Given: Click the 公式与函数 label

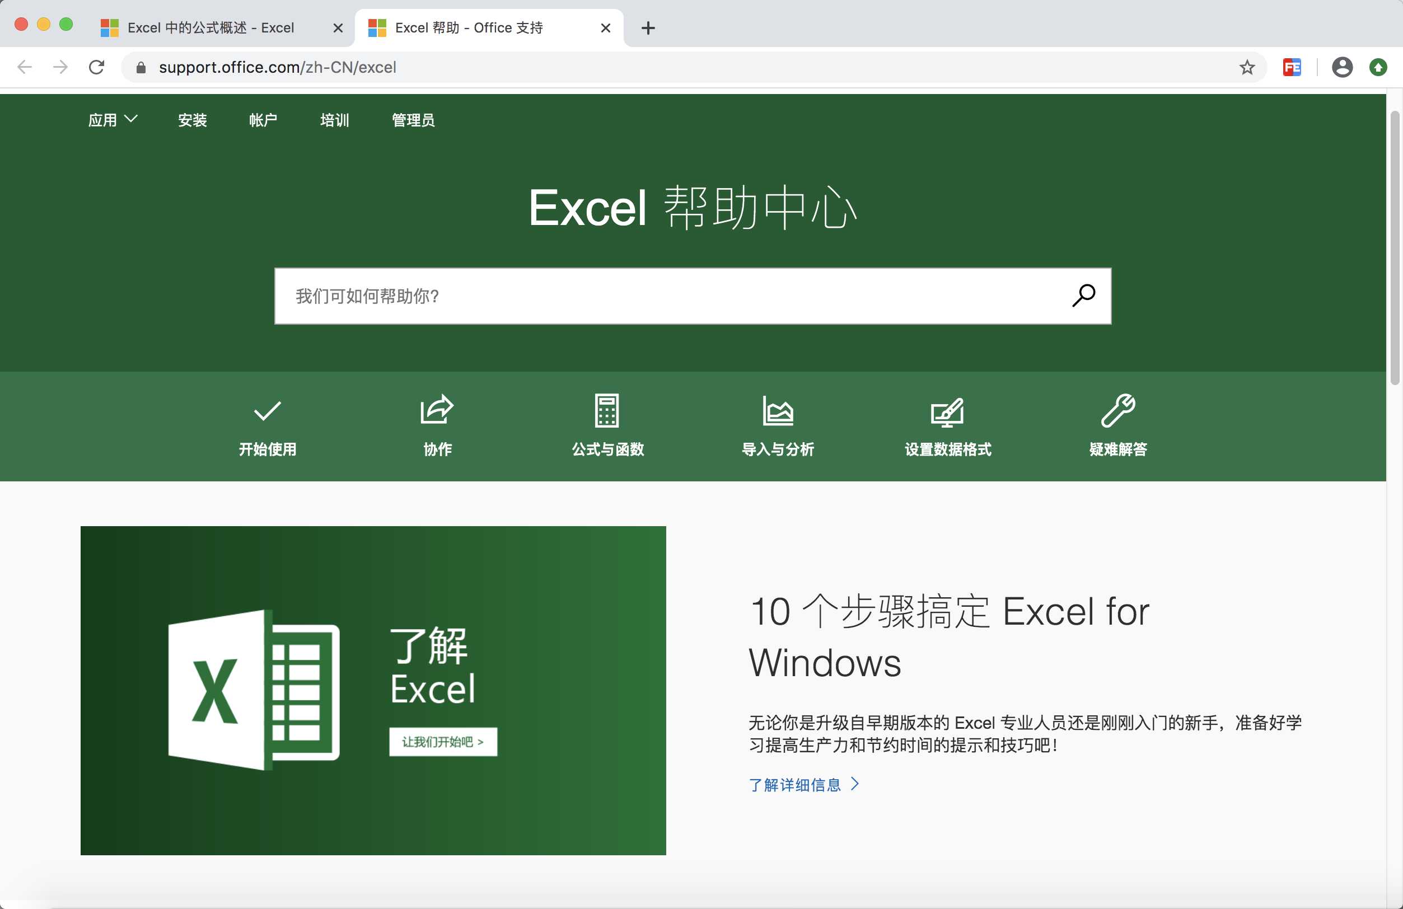Looking at the screenshot, I should [x=607, y=449].
